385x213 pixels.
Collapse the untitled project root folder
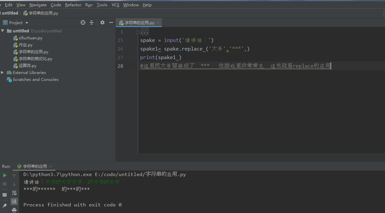[3, 31]
